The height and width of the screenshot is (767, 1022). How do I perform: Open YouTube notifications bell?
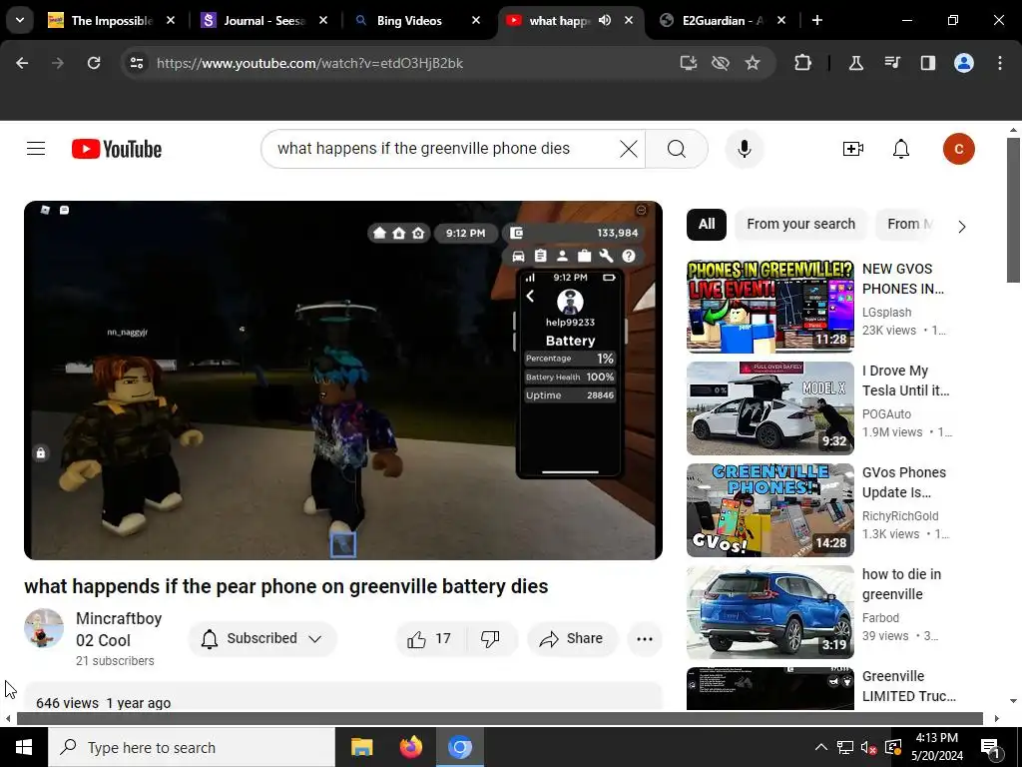click(x=901, y=149)
